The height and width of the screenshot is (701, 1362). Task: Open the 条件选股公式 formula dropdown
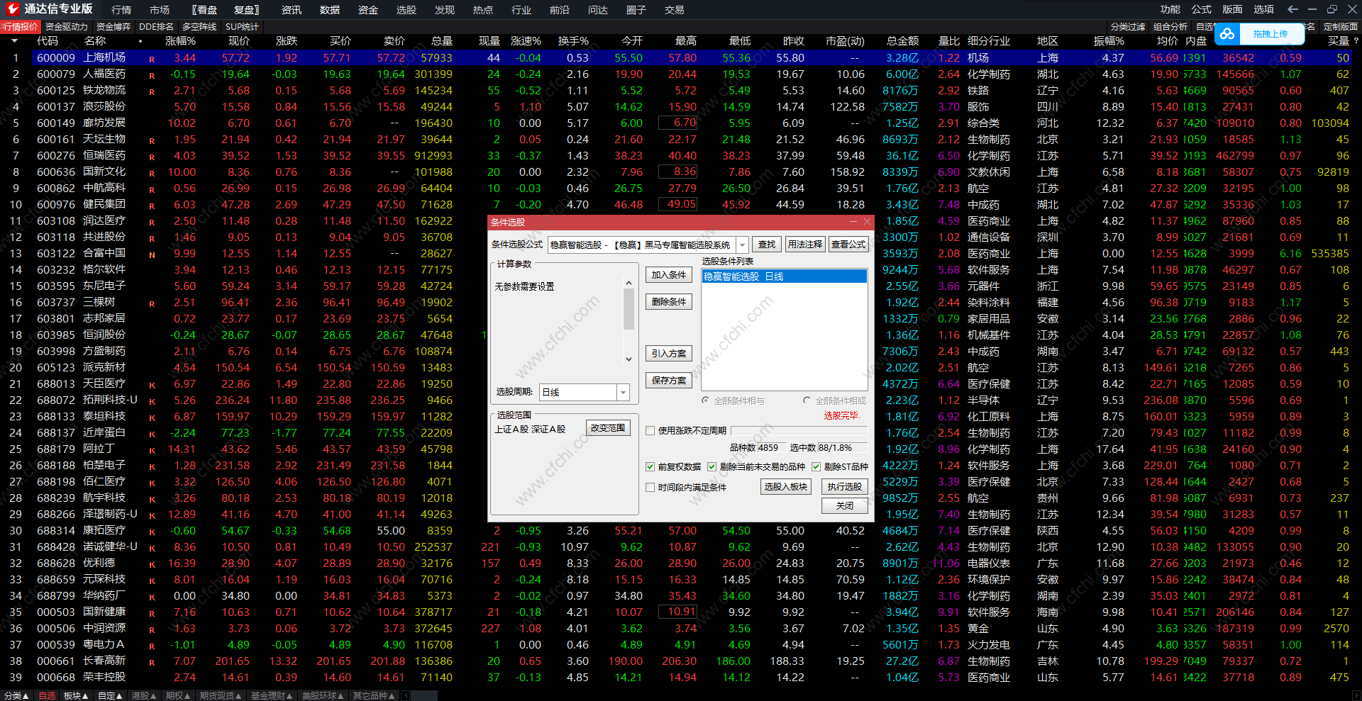(742, 245)
